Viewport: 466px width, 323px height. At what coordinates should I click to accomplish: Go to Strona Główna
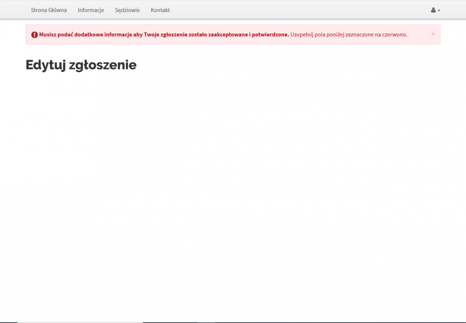click(48, 10)
